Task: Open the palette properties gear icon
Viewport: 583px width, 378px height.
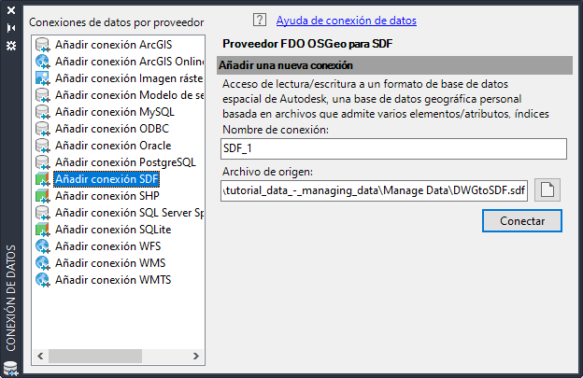Action: pos(11,44)
